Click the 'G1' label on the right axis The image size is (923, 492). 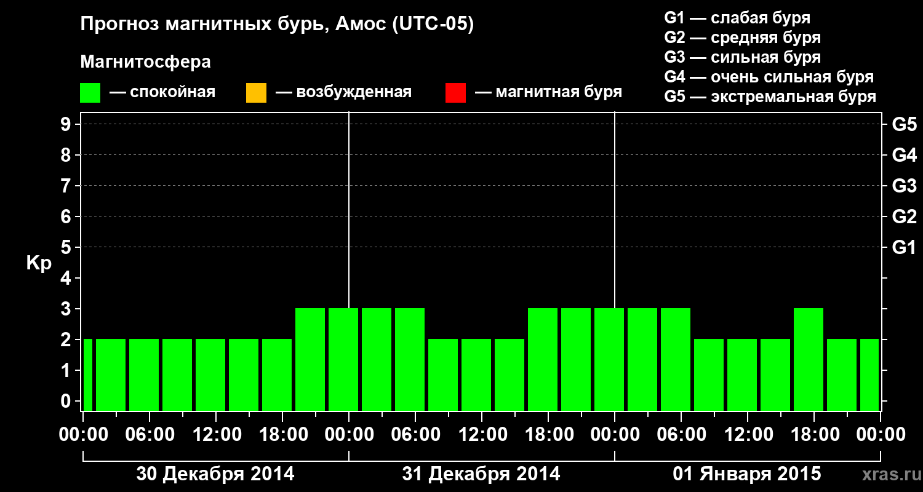904,247
